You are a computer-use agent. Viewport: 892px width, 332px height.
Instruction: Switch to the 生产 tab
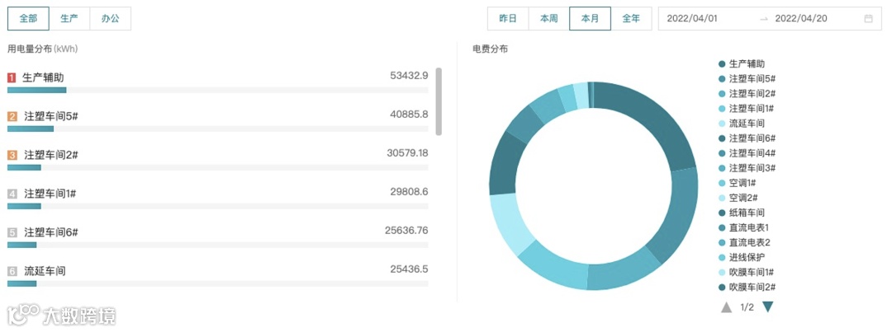(x=69, y=18)
